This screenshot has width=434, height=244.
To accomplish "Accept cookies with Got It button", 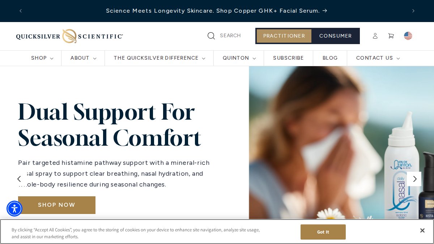I will (x=323, y=232).
